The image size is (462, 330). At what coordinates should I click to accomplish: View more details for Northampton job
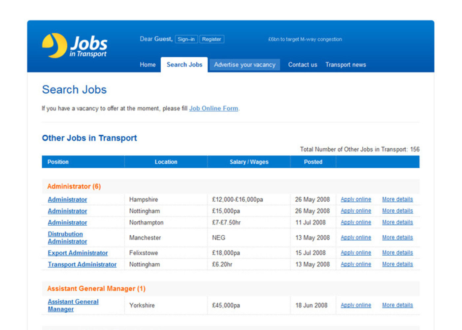397,222
